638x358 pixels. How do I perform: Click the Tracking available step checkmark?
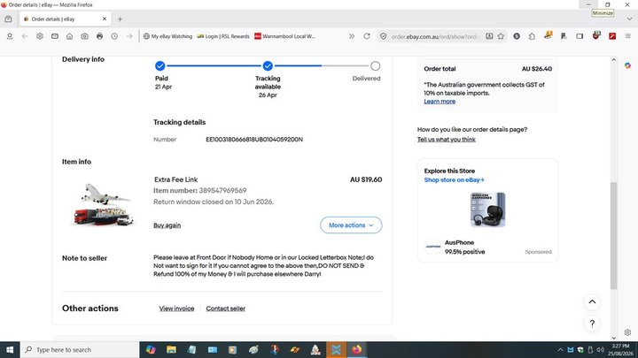coord(268,65)
